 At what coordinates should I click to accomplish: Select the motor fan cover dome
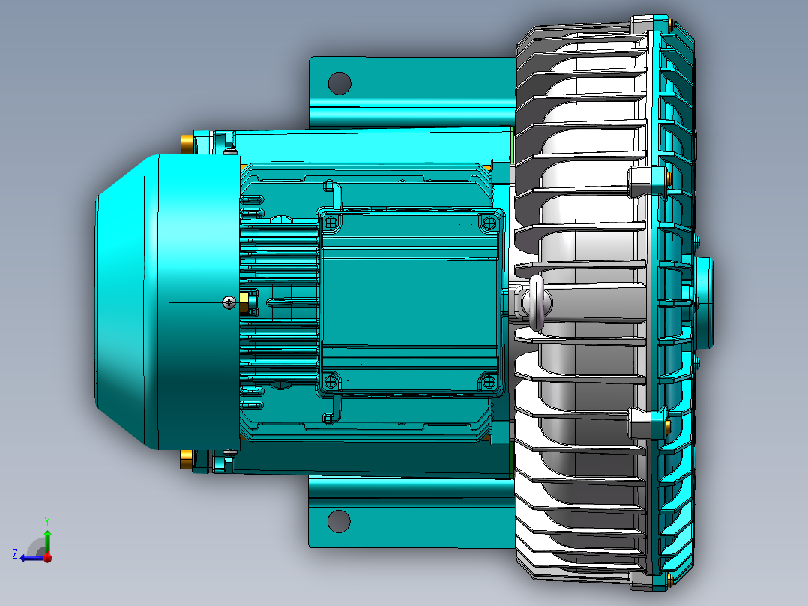tap(167, 301)
